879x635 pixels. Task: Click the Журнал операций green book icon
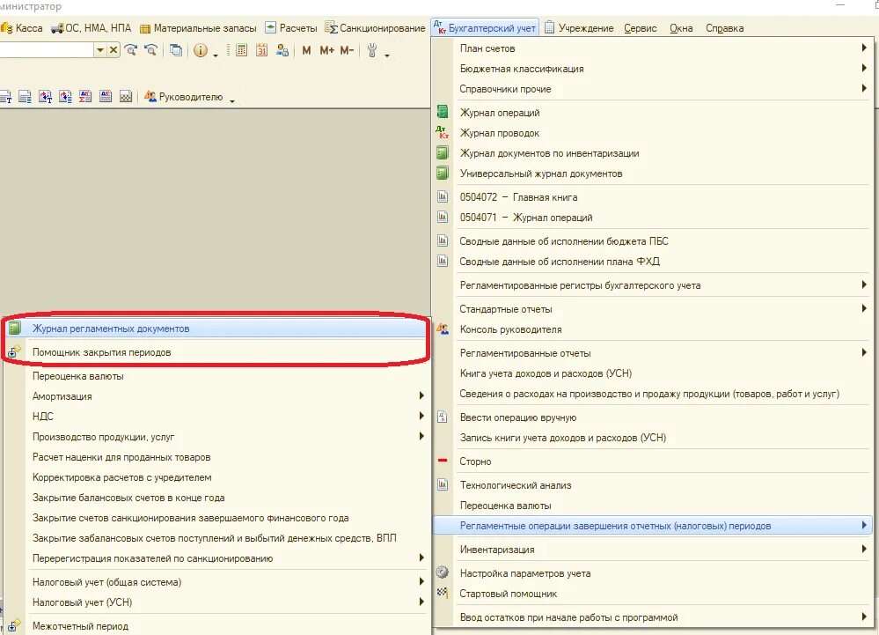tap(443, 112)
